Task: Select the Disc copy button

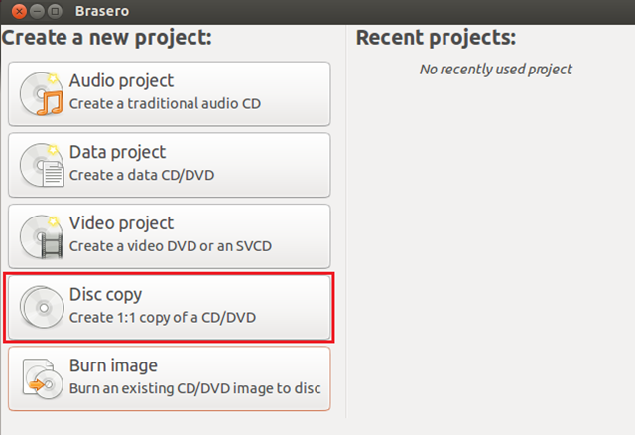Action: (x=170, y=307)
